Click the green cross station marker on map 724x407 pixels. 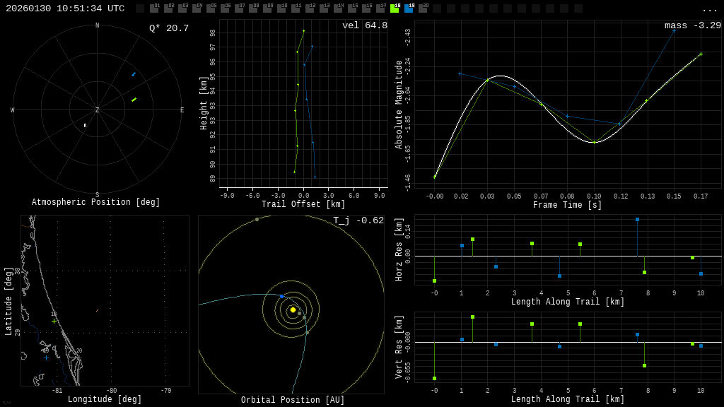(54, 321)
